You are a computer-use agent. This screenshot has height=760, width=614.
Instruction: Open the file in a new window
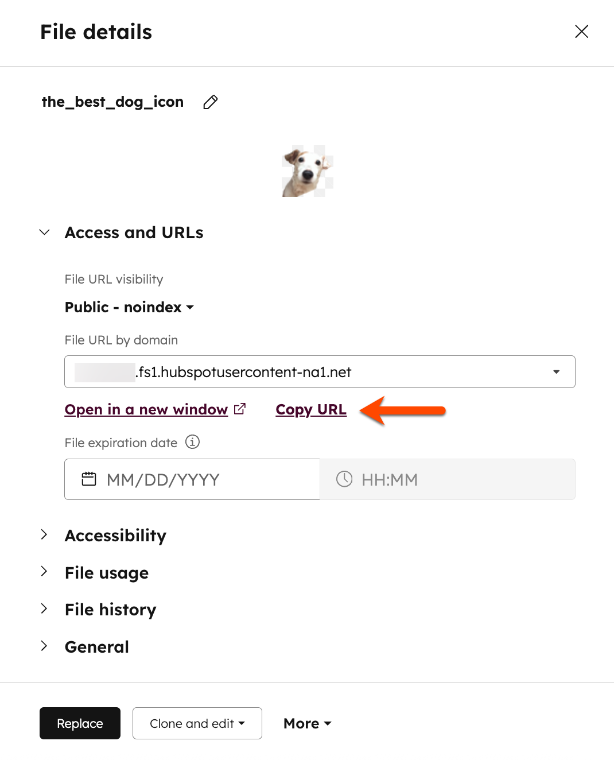tap(146, 409)
